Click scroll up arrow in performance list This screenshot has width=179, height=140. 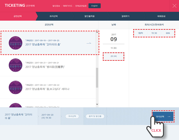tap(97, 32)
